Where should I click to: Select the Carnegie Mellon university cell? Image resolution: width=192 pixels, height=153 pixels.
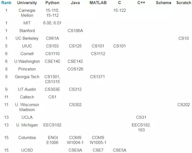pyautogui.click(x=27, y=13)
